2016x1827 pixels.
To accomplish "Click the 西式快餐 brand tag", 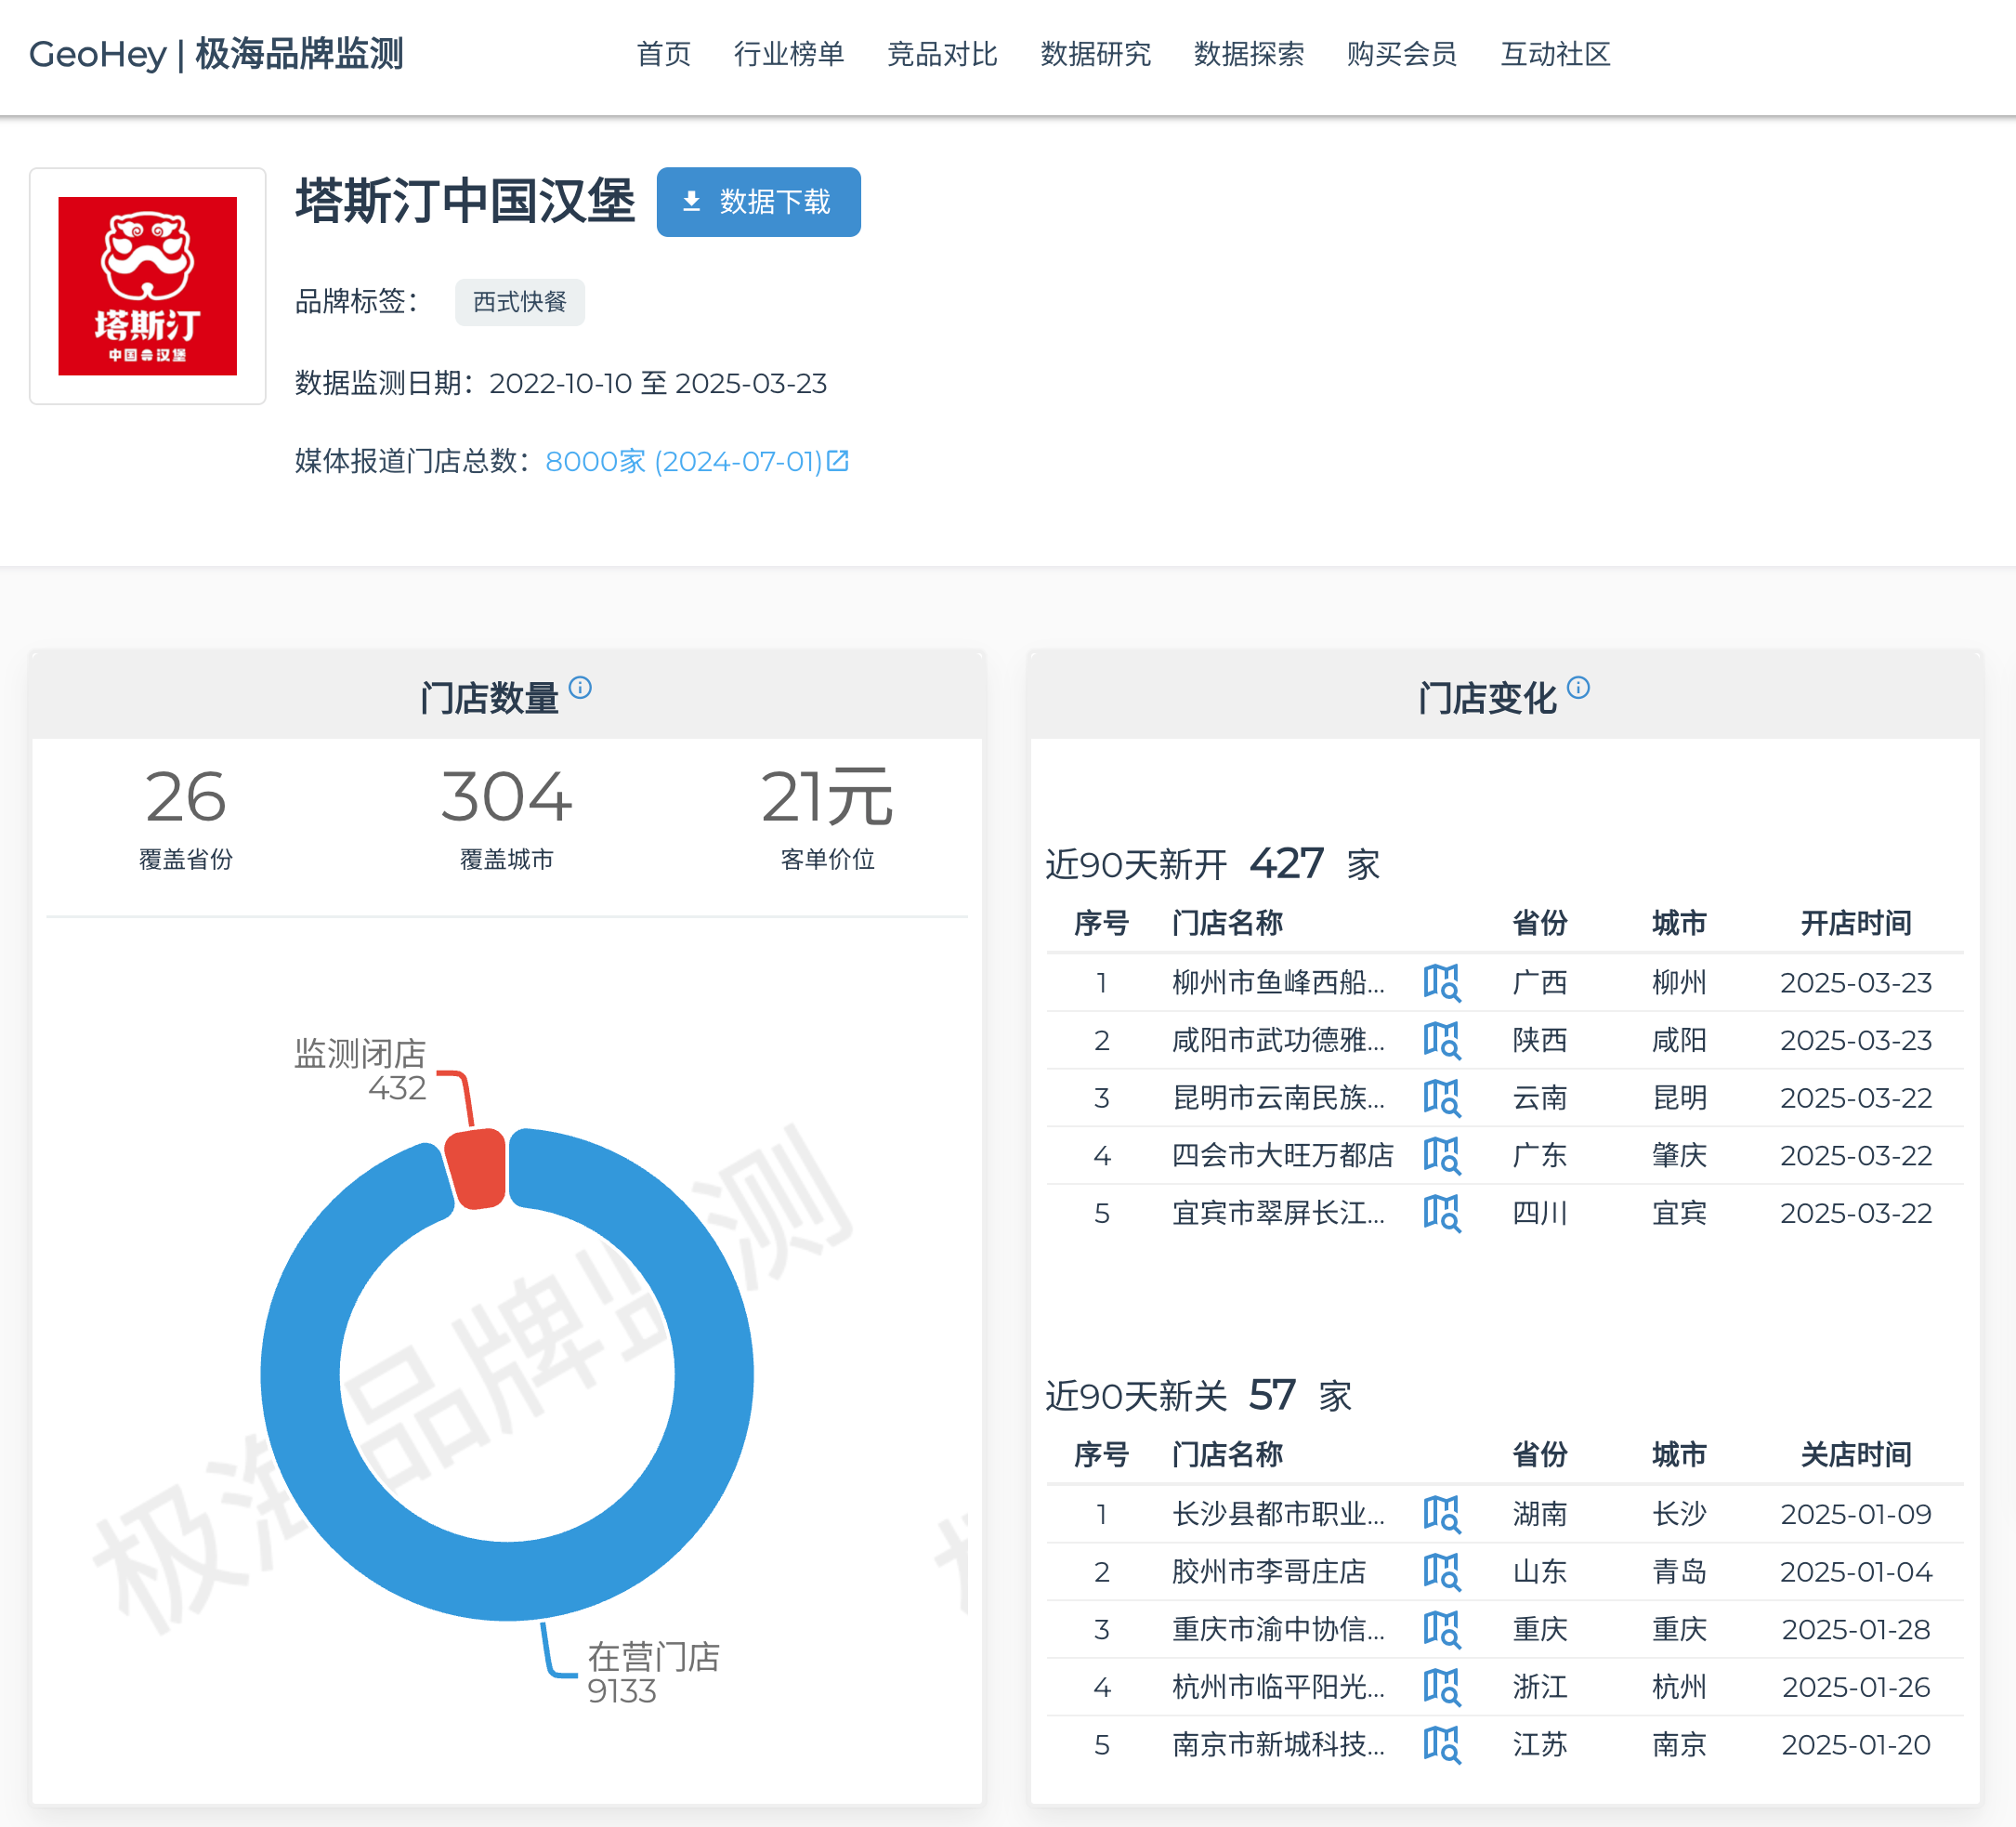I will 519,302.
